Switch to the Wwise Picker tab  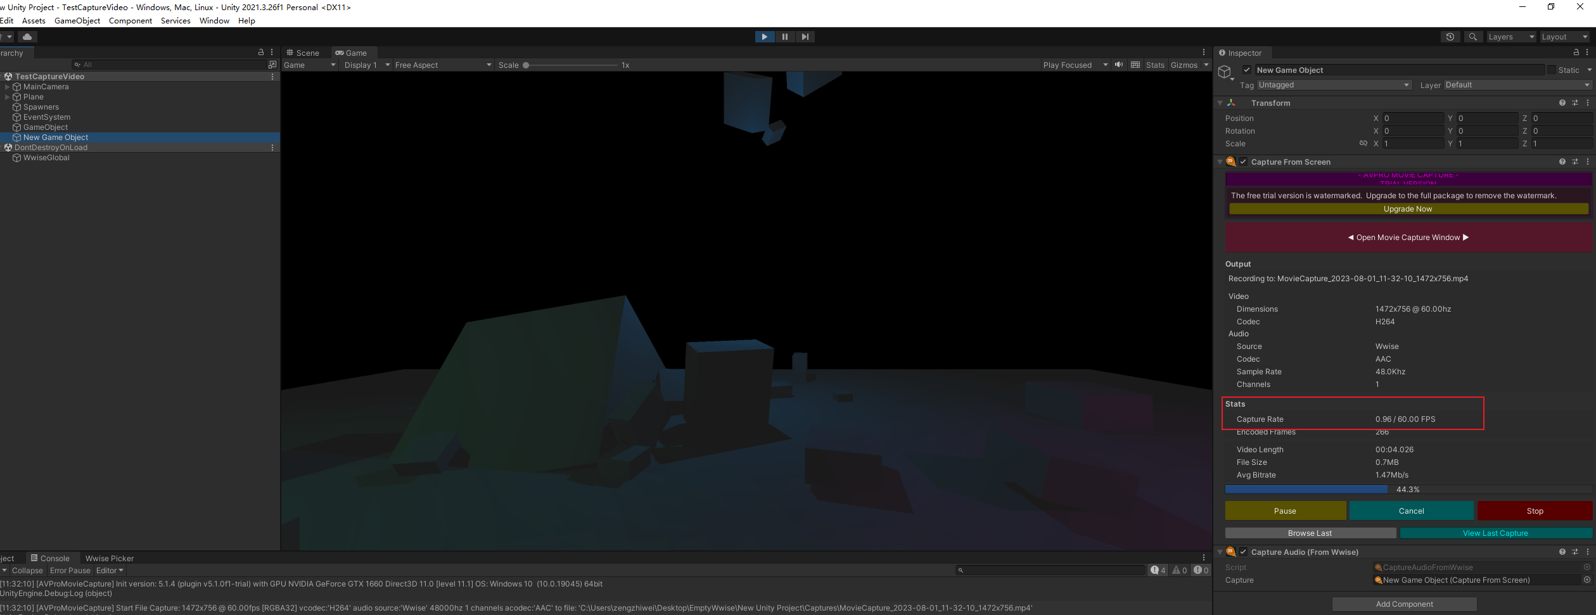click(109, 558)
